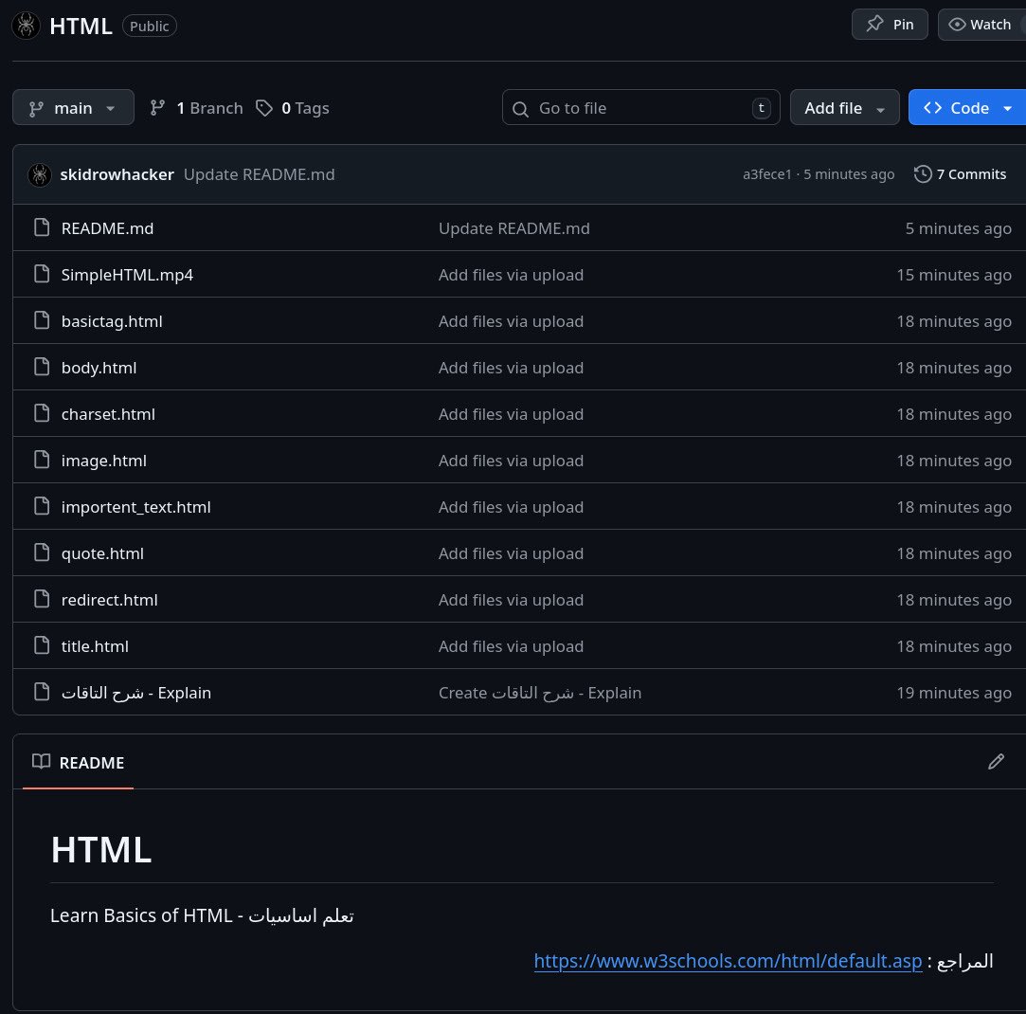Click the file icon beside image.html
This screenshot has width=1026, height=1014.
(x=42, y=460)
